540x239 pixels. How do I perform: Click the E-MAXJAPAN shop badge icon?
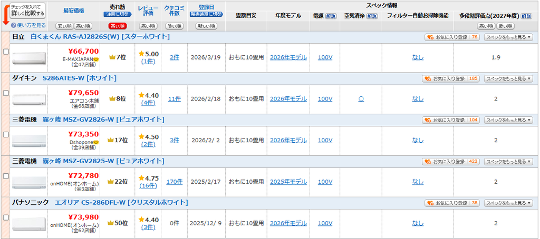[x=96, y=59]
